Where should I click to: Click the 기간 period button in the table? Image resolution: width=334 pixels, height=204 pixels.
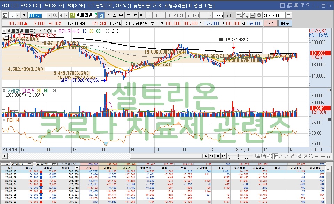5,164
